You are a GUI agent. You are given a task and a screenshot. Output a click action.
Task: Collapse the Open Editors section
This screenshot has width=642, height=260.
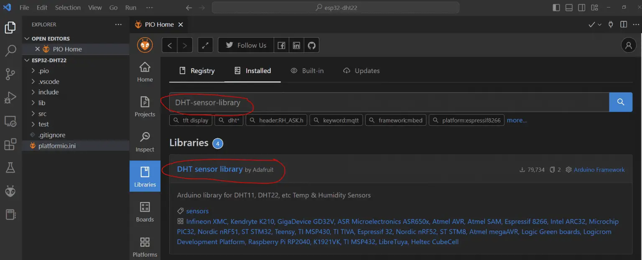(28, 38)
